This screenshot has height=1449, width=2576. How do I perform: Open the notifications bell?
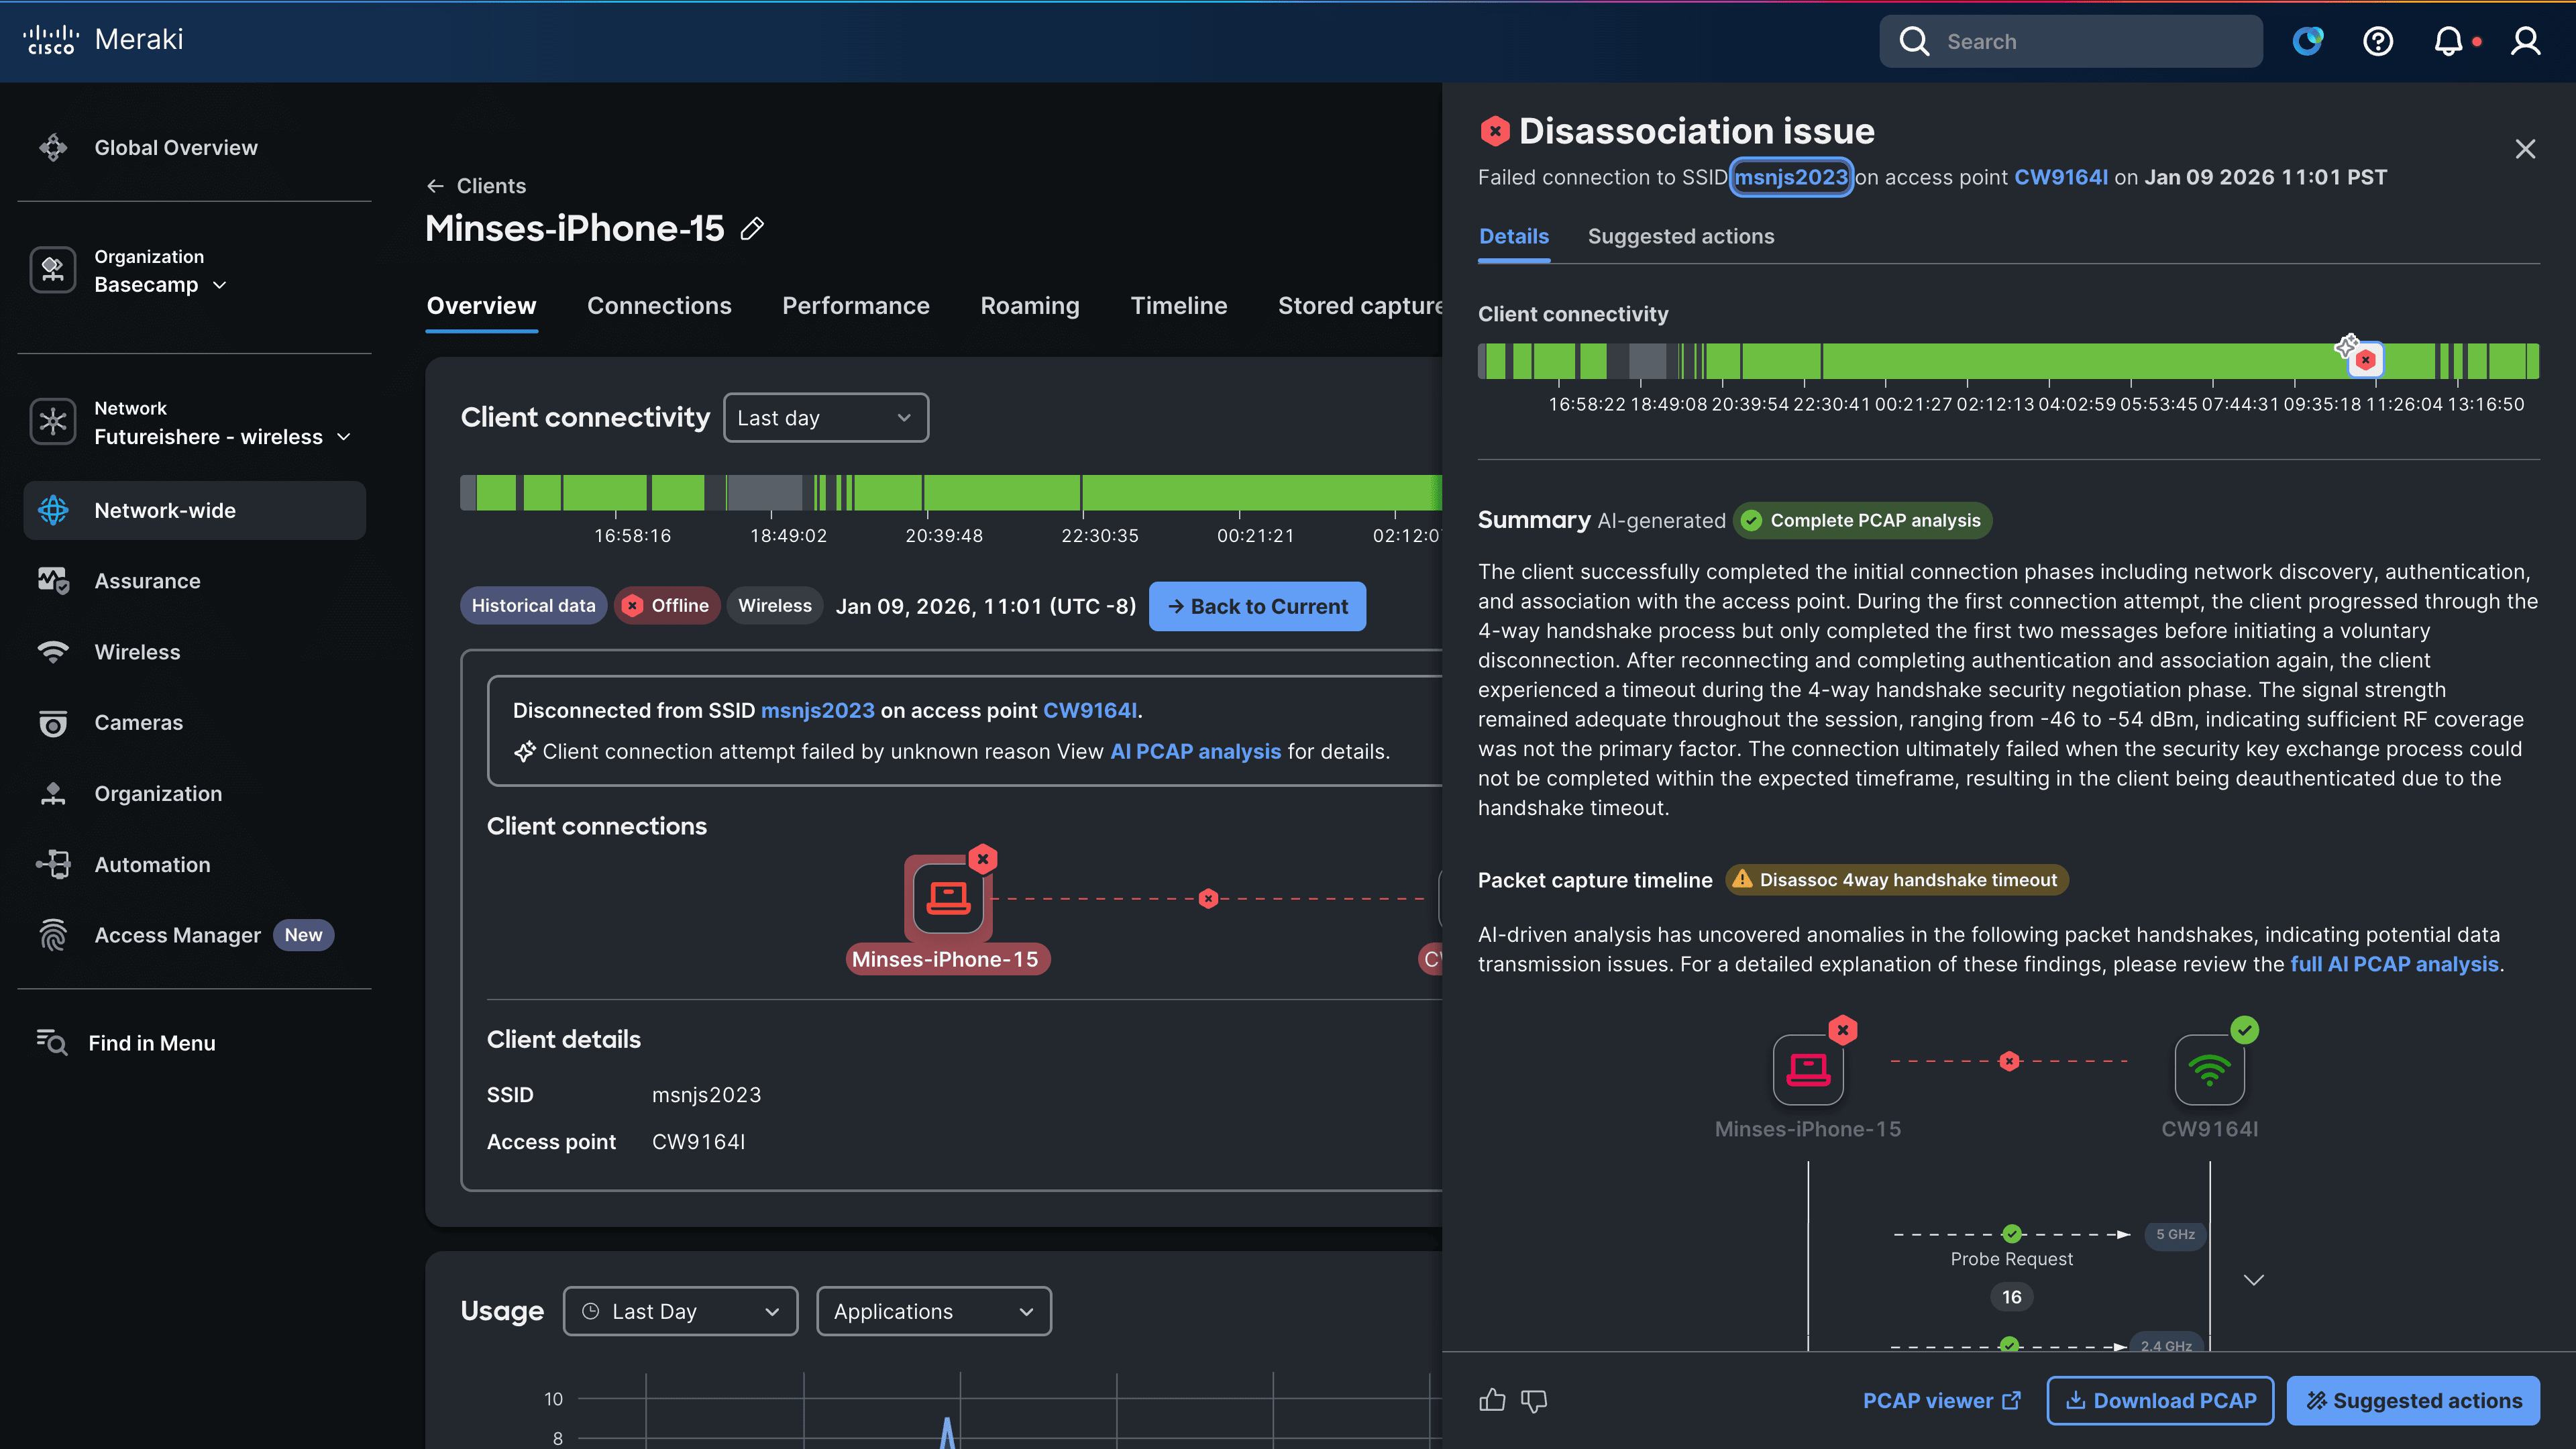click(x=2449, y=41)
